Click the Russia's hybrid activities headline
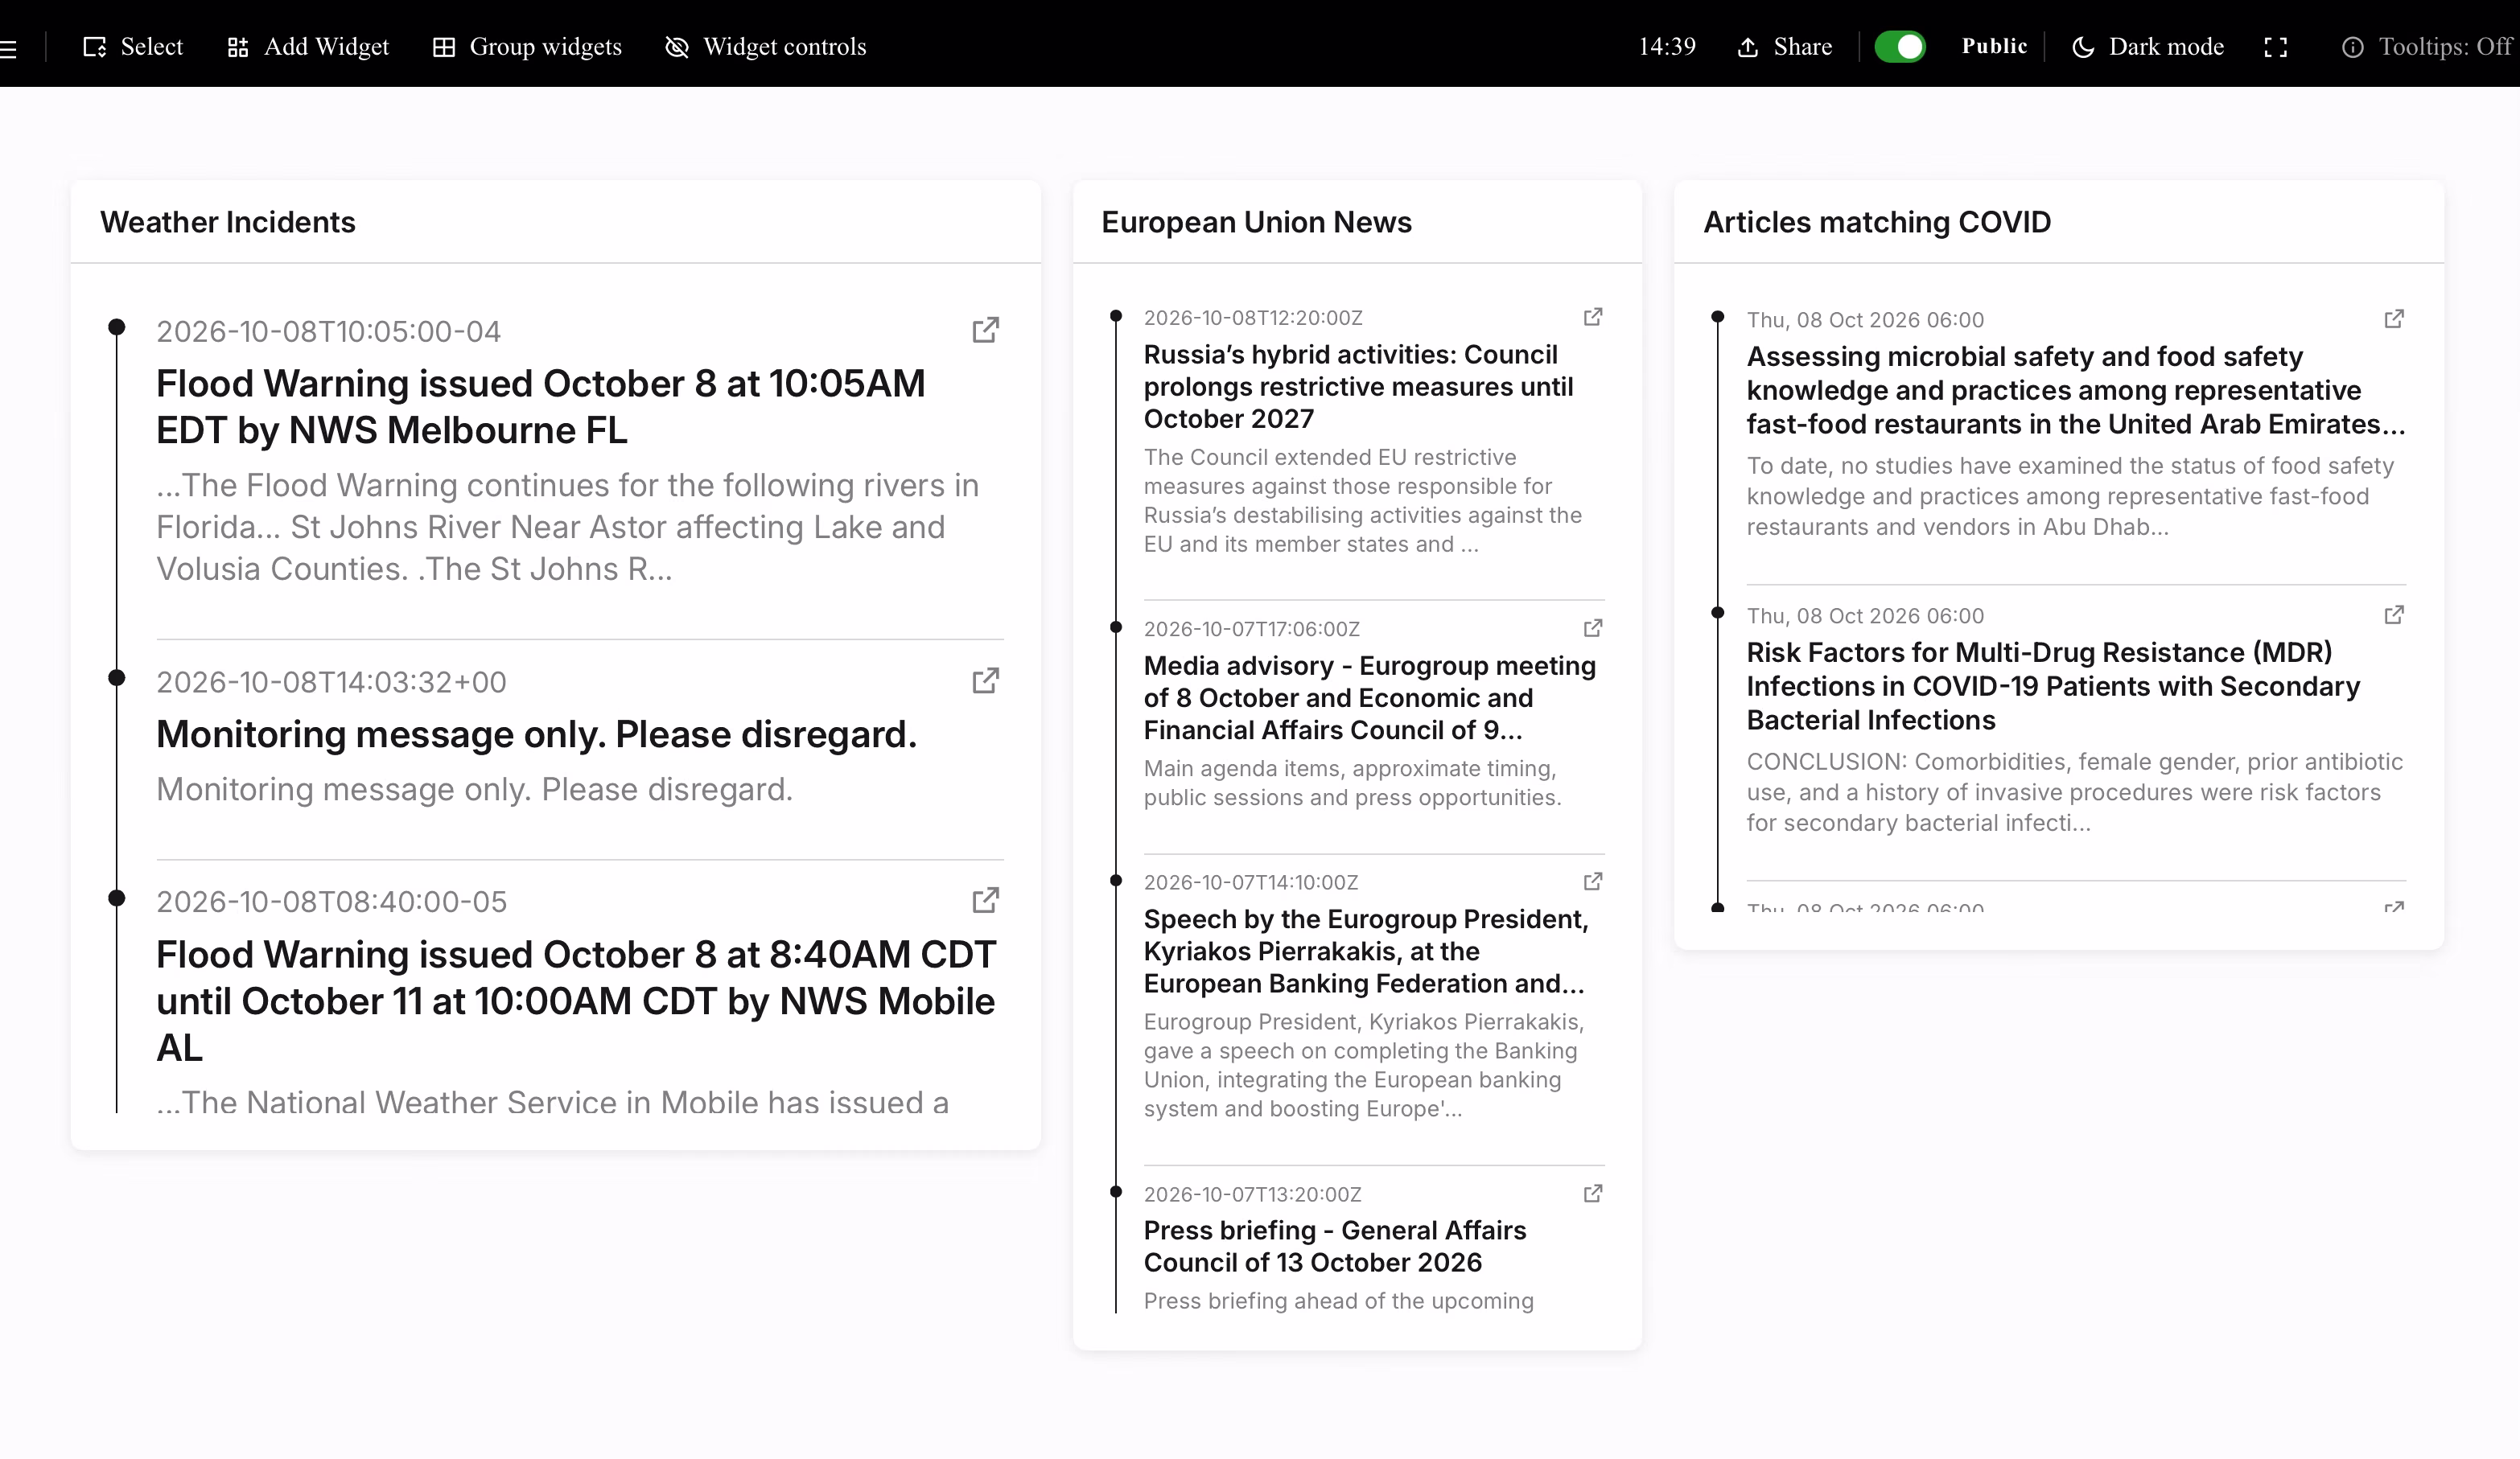The width and height of the screenshot is (2520, 1459). [1358, 387]
